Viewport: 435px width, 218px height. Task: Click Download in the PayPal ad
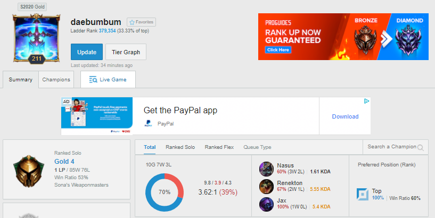[345, 116]
